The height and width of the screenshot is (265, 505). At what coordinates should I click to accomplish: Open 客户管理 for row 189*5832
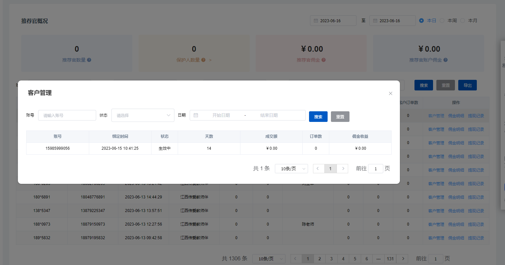pyautogui.click(x=436, y=238)
